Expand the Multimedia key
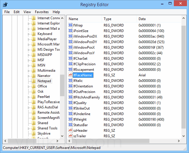189x153 pixels. pos(29,71)
